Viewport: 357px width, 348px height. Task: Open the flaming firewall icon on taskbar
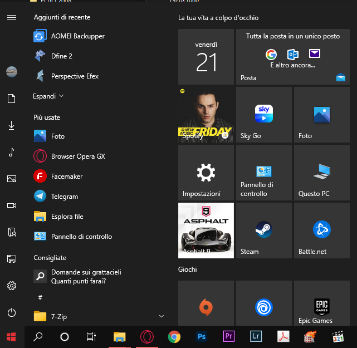pyautogui.click(x=311, y=337)
